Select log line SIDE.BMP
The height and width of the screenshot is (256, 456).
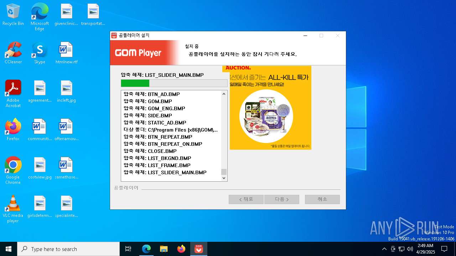[x=147, y=116]
